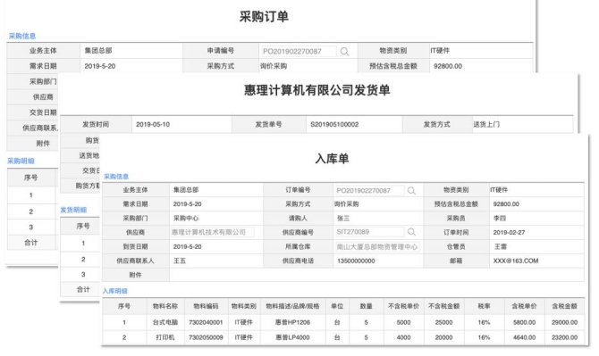Viewport: 599px width, 356px height.
Task: Open the 采购明细 section in 采购订单
Action: tap(21, 161)
